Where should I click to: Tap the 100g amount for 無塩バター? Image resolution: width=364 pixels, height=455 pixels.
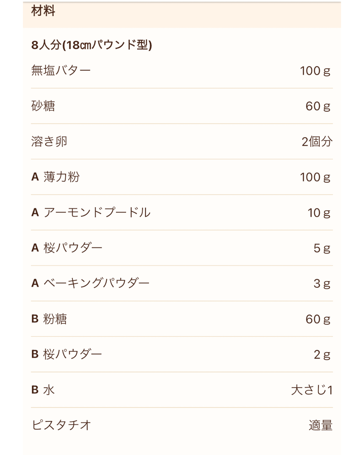(315, 71)
